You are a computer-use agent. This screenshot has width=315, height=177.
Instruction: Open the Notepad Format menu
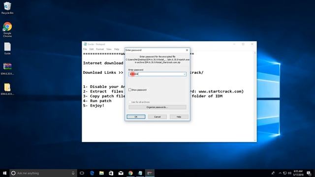[x=100, y=49]
